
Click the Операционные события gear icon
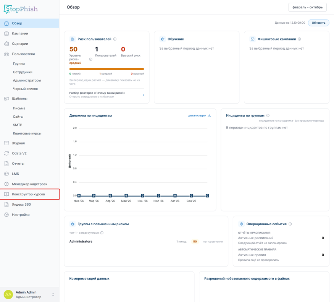241,224
